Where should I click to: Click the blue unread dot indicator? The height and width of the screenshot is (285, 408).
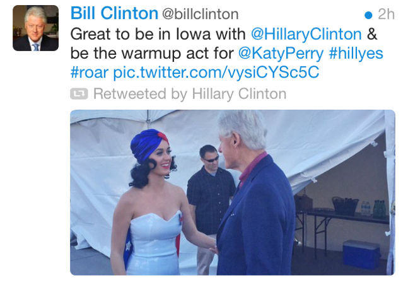click(368, 15)
